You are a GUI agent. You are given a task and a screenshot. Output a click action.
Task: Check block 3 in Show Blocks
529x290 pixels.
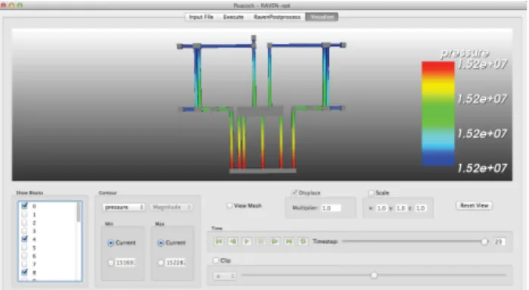pyautogui.click(x=24, y=231)
